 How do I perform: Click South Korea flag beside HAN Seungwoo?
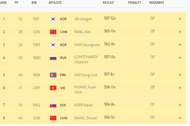[x=53, y=45]
